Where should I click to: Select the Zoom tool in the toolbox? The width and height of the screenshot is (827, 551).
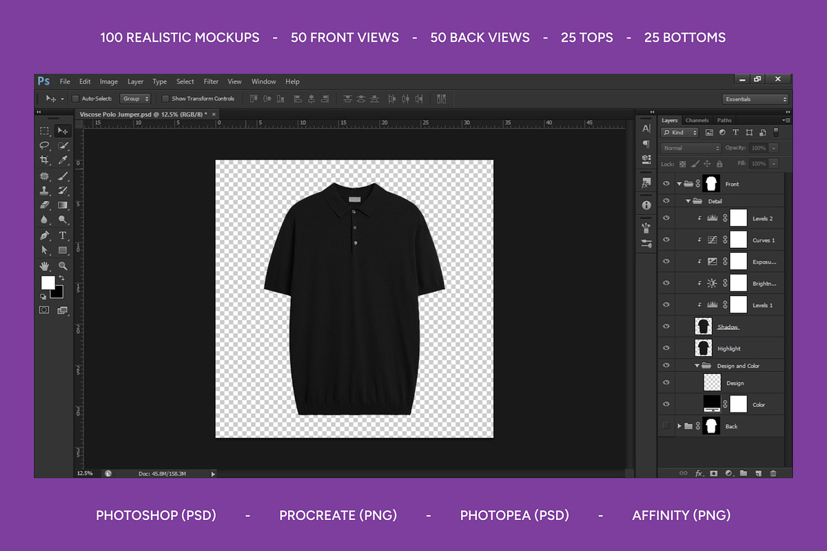click(x=63, y=266)
